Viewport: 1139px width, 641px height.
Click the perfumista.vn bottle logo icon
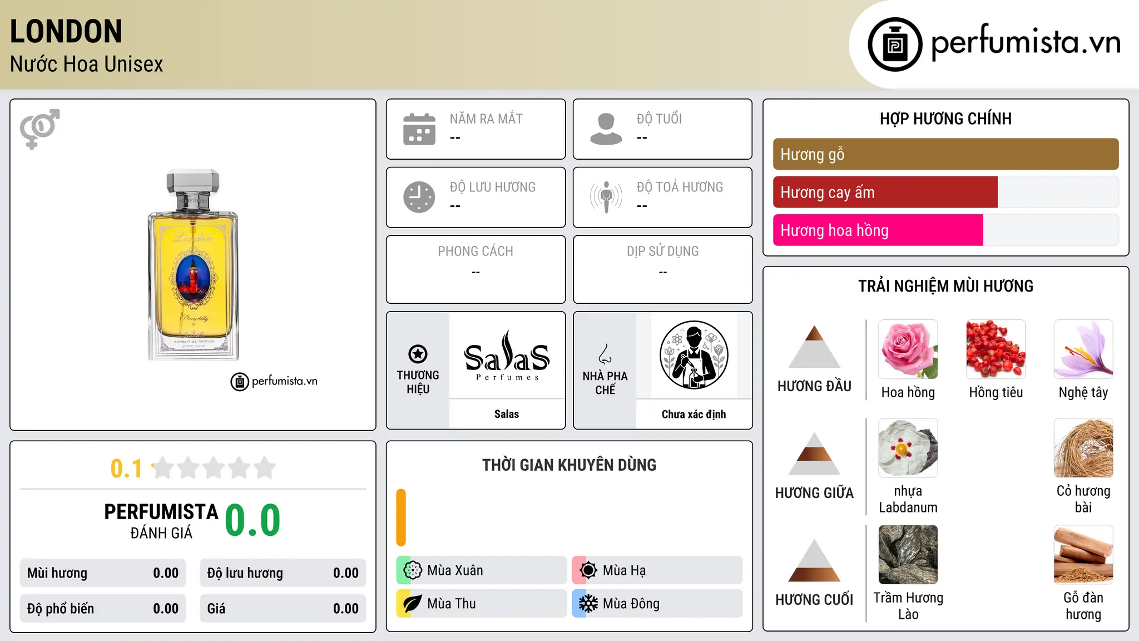coord(895,45)
